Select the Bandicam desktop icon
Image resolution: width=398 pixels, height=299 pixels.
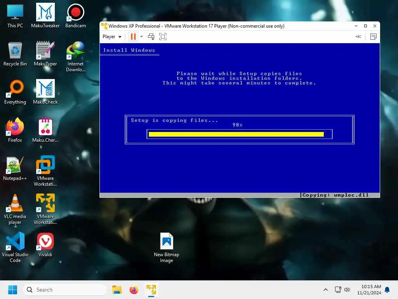point(75,16)
